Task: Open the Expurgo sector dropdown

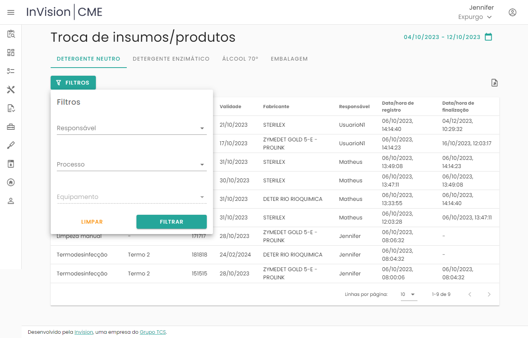Action: tap(475, 17)
